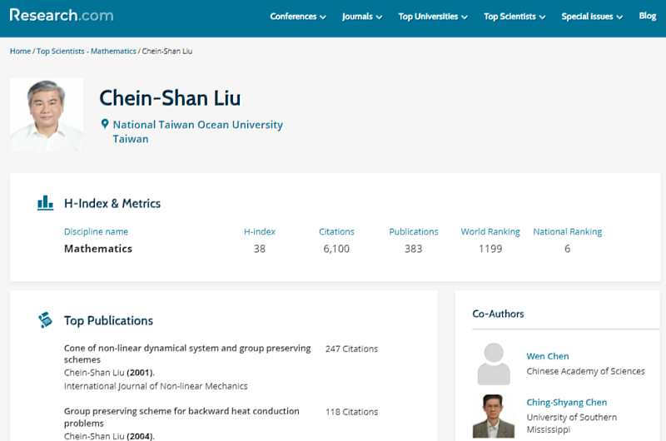666x441 pixels.
Task: Click the H-index value 38
Action: click(260, 249)
